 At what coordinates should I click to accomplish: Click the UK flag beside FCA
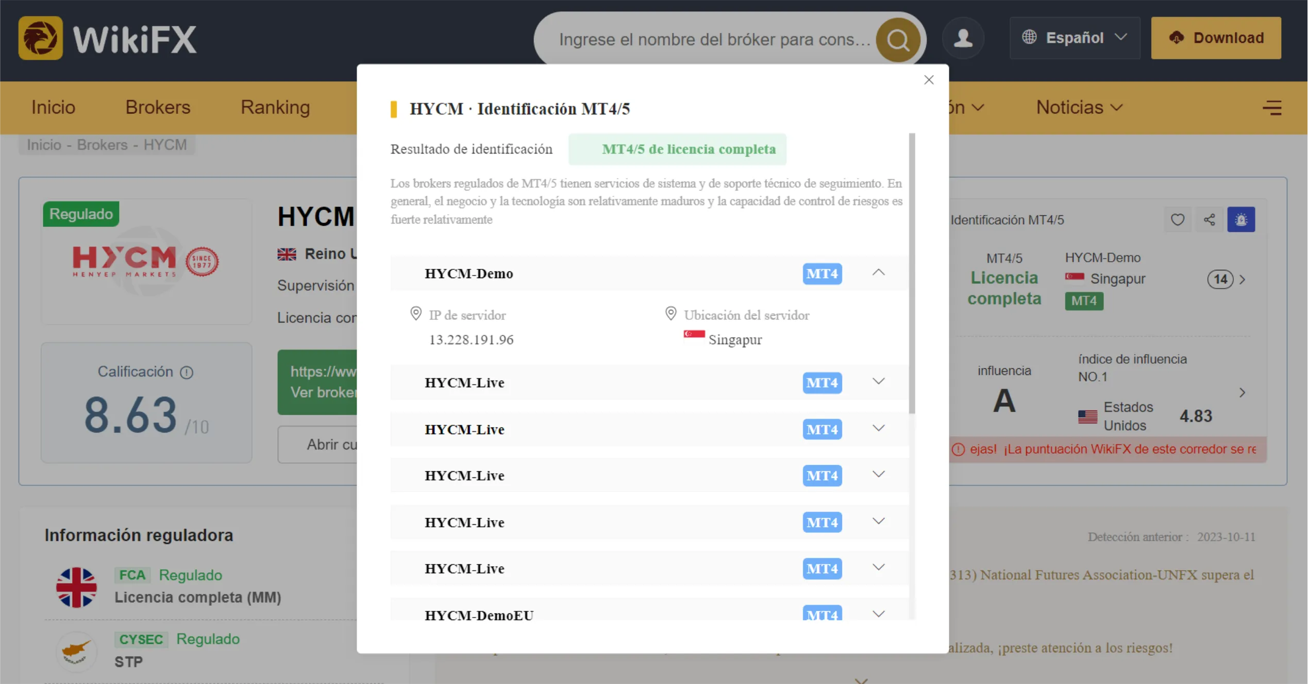(76, 587)
